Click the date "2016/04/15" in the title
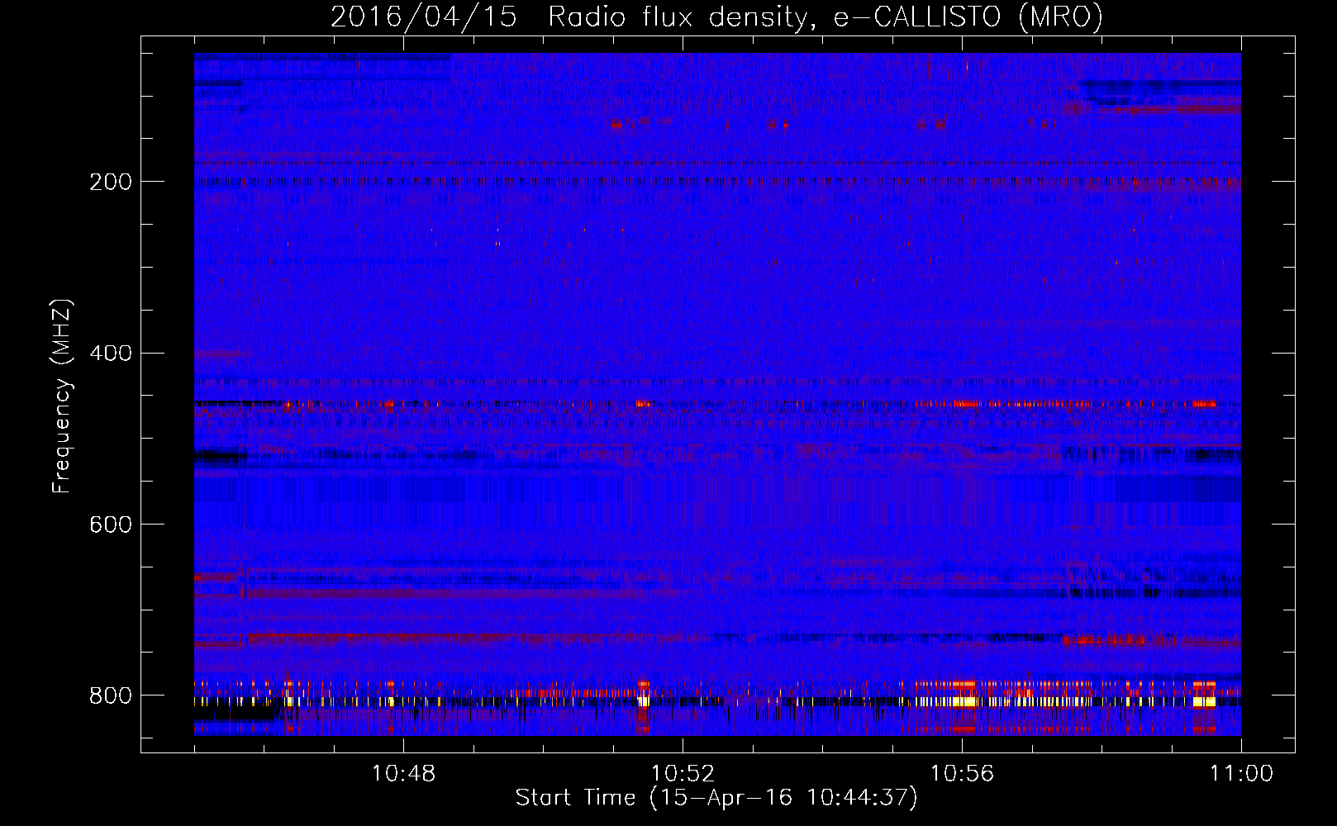 (x=424, y=17)
